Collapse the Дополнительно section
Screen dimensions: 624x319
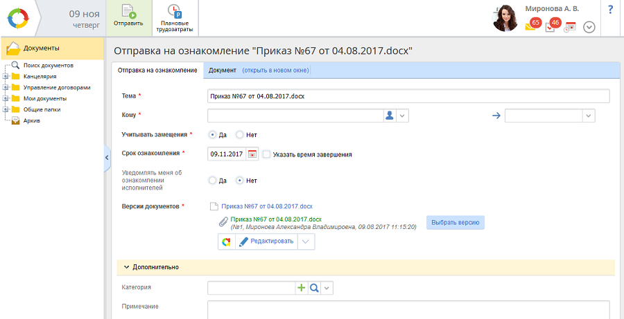[x=127, y=266]
